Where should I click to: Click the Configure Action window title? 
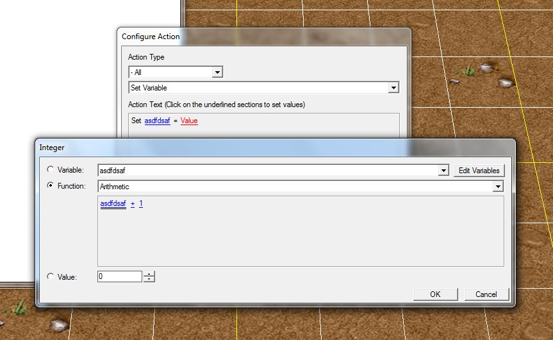click(x=151, y=37)
